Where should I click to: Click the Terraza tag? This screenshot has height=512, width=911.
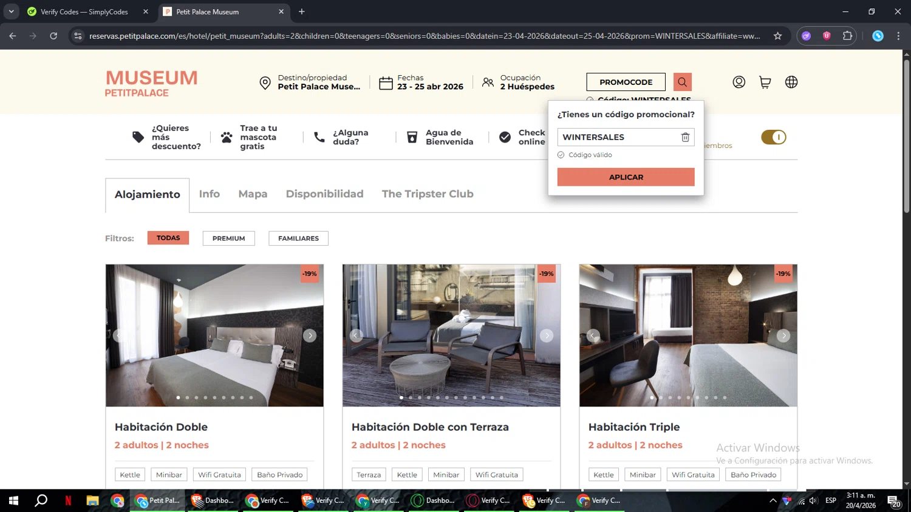tap(369, 474)
